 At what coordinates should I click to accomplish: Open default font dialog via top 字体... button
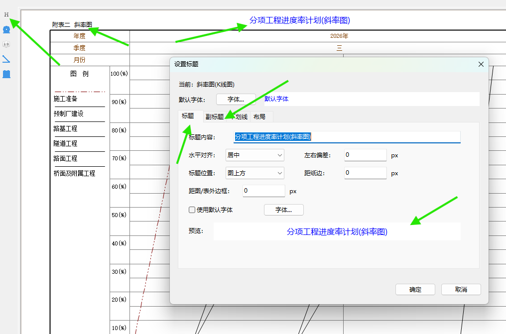(236, 99)
